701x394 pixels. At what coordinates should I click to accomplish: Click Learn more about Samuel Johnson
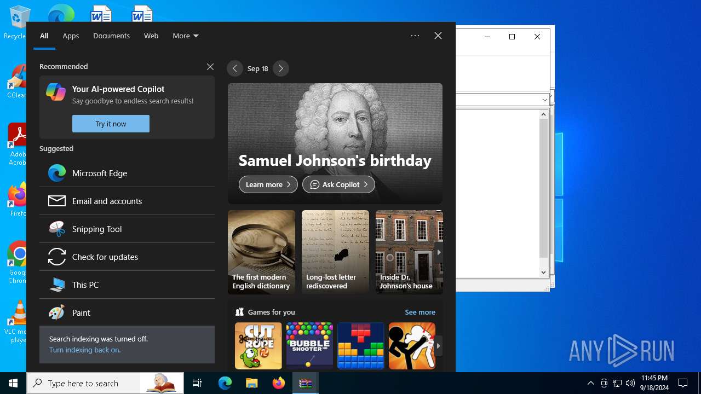point(268,184)
